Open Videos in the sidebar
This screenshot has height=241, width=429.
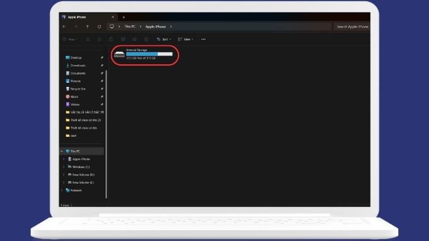pos(74,105)
